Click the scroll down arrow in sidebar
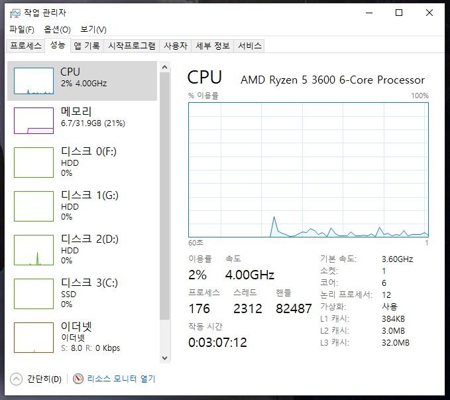Screen dimensions: 450x400 [165, 358]
